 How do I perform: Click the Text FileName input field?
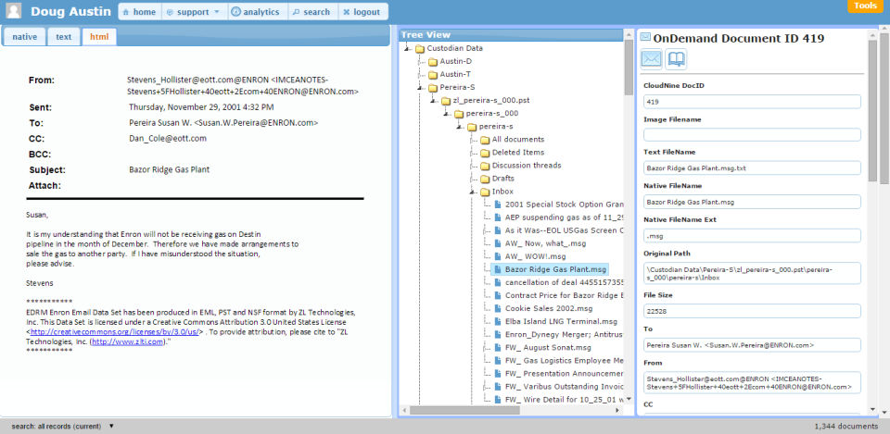coord(752,168)
